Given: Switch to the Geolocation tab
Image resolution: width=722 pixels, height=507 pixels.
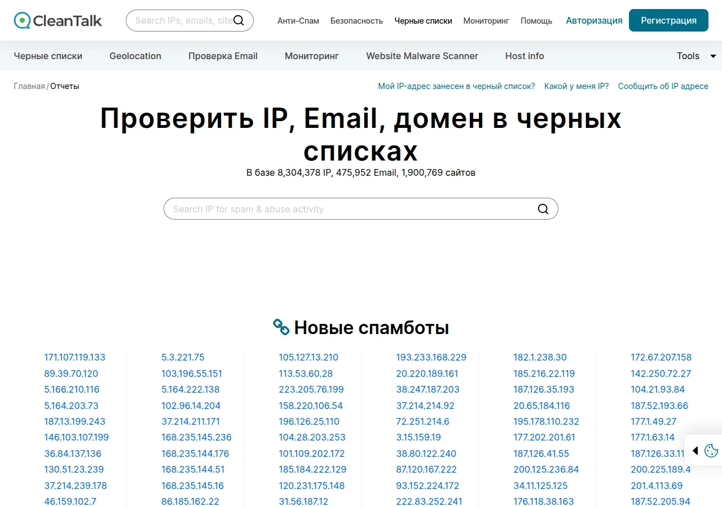Looking at the screenshot, I should 135,56.
